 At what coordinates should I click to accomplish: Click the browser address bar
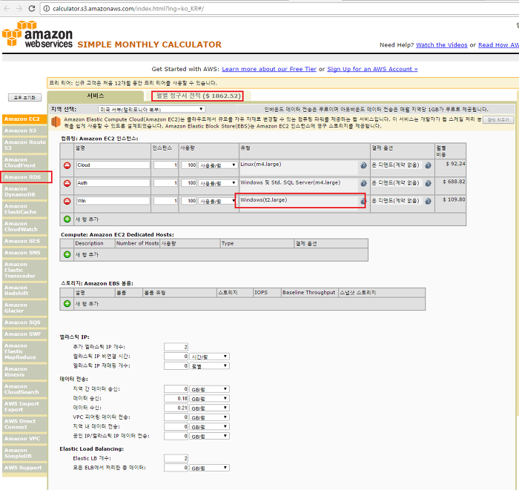280,9
